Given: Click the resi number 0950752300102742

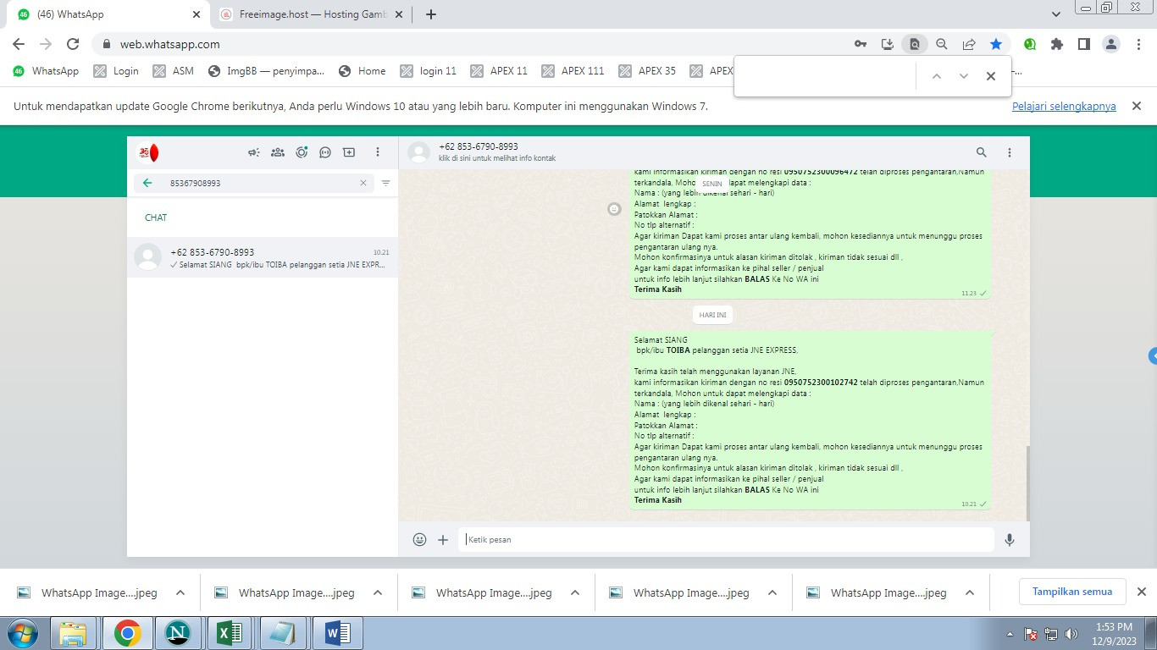Looking at the screenshot, I should point(820,383).
